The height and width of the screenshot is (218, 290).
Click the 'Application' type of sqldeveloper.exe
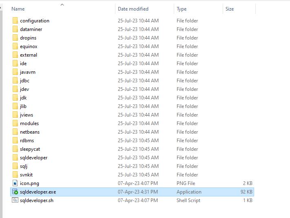coord(189,192)
